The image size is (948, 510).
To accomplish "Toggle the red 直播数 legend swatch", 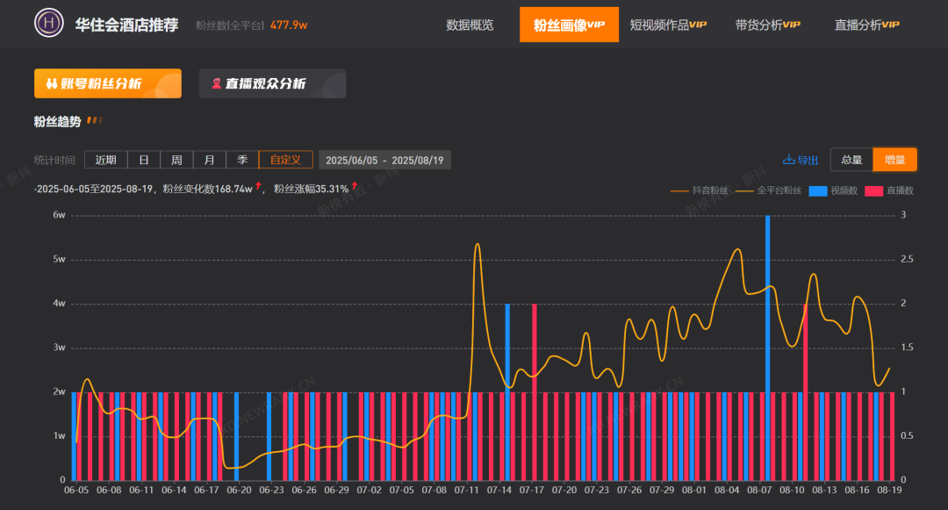I will (873, 191).
